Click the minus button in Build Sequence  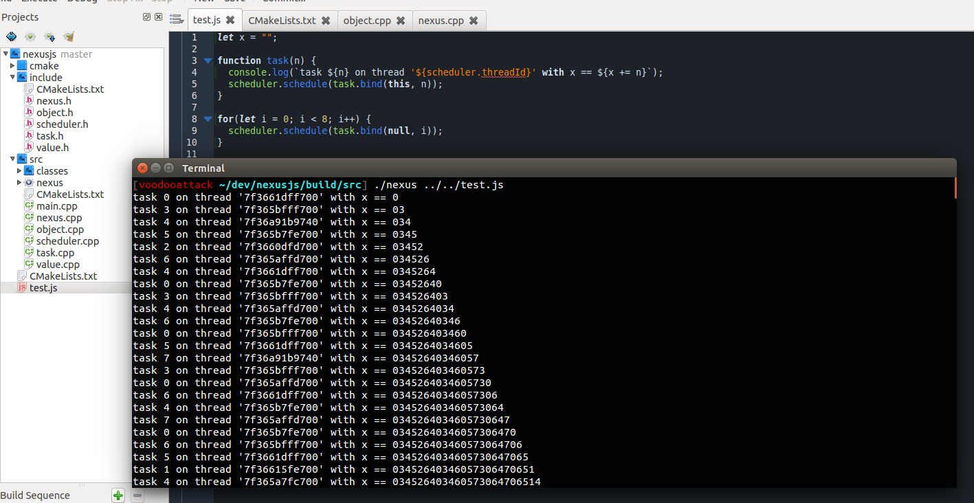pyautogui.click(x=137, y=495)
